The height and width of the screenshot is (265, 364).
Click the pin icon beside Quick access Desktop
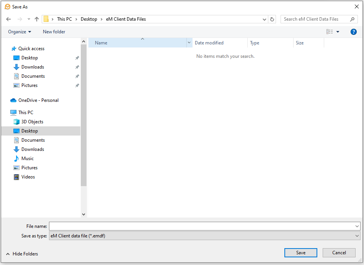77,58
